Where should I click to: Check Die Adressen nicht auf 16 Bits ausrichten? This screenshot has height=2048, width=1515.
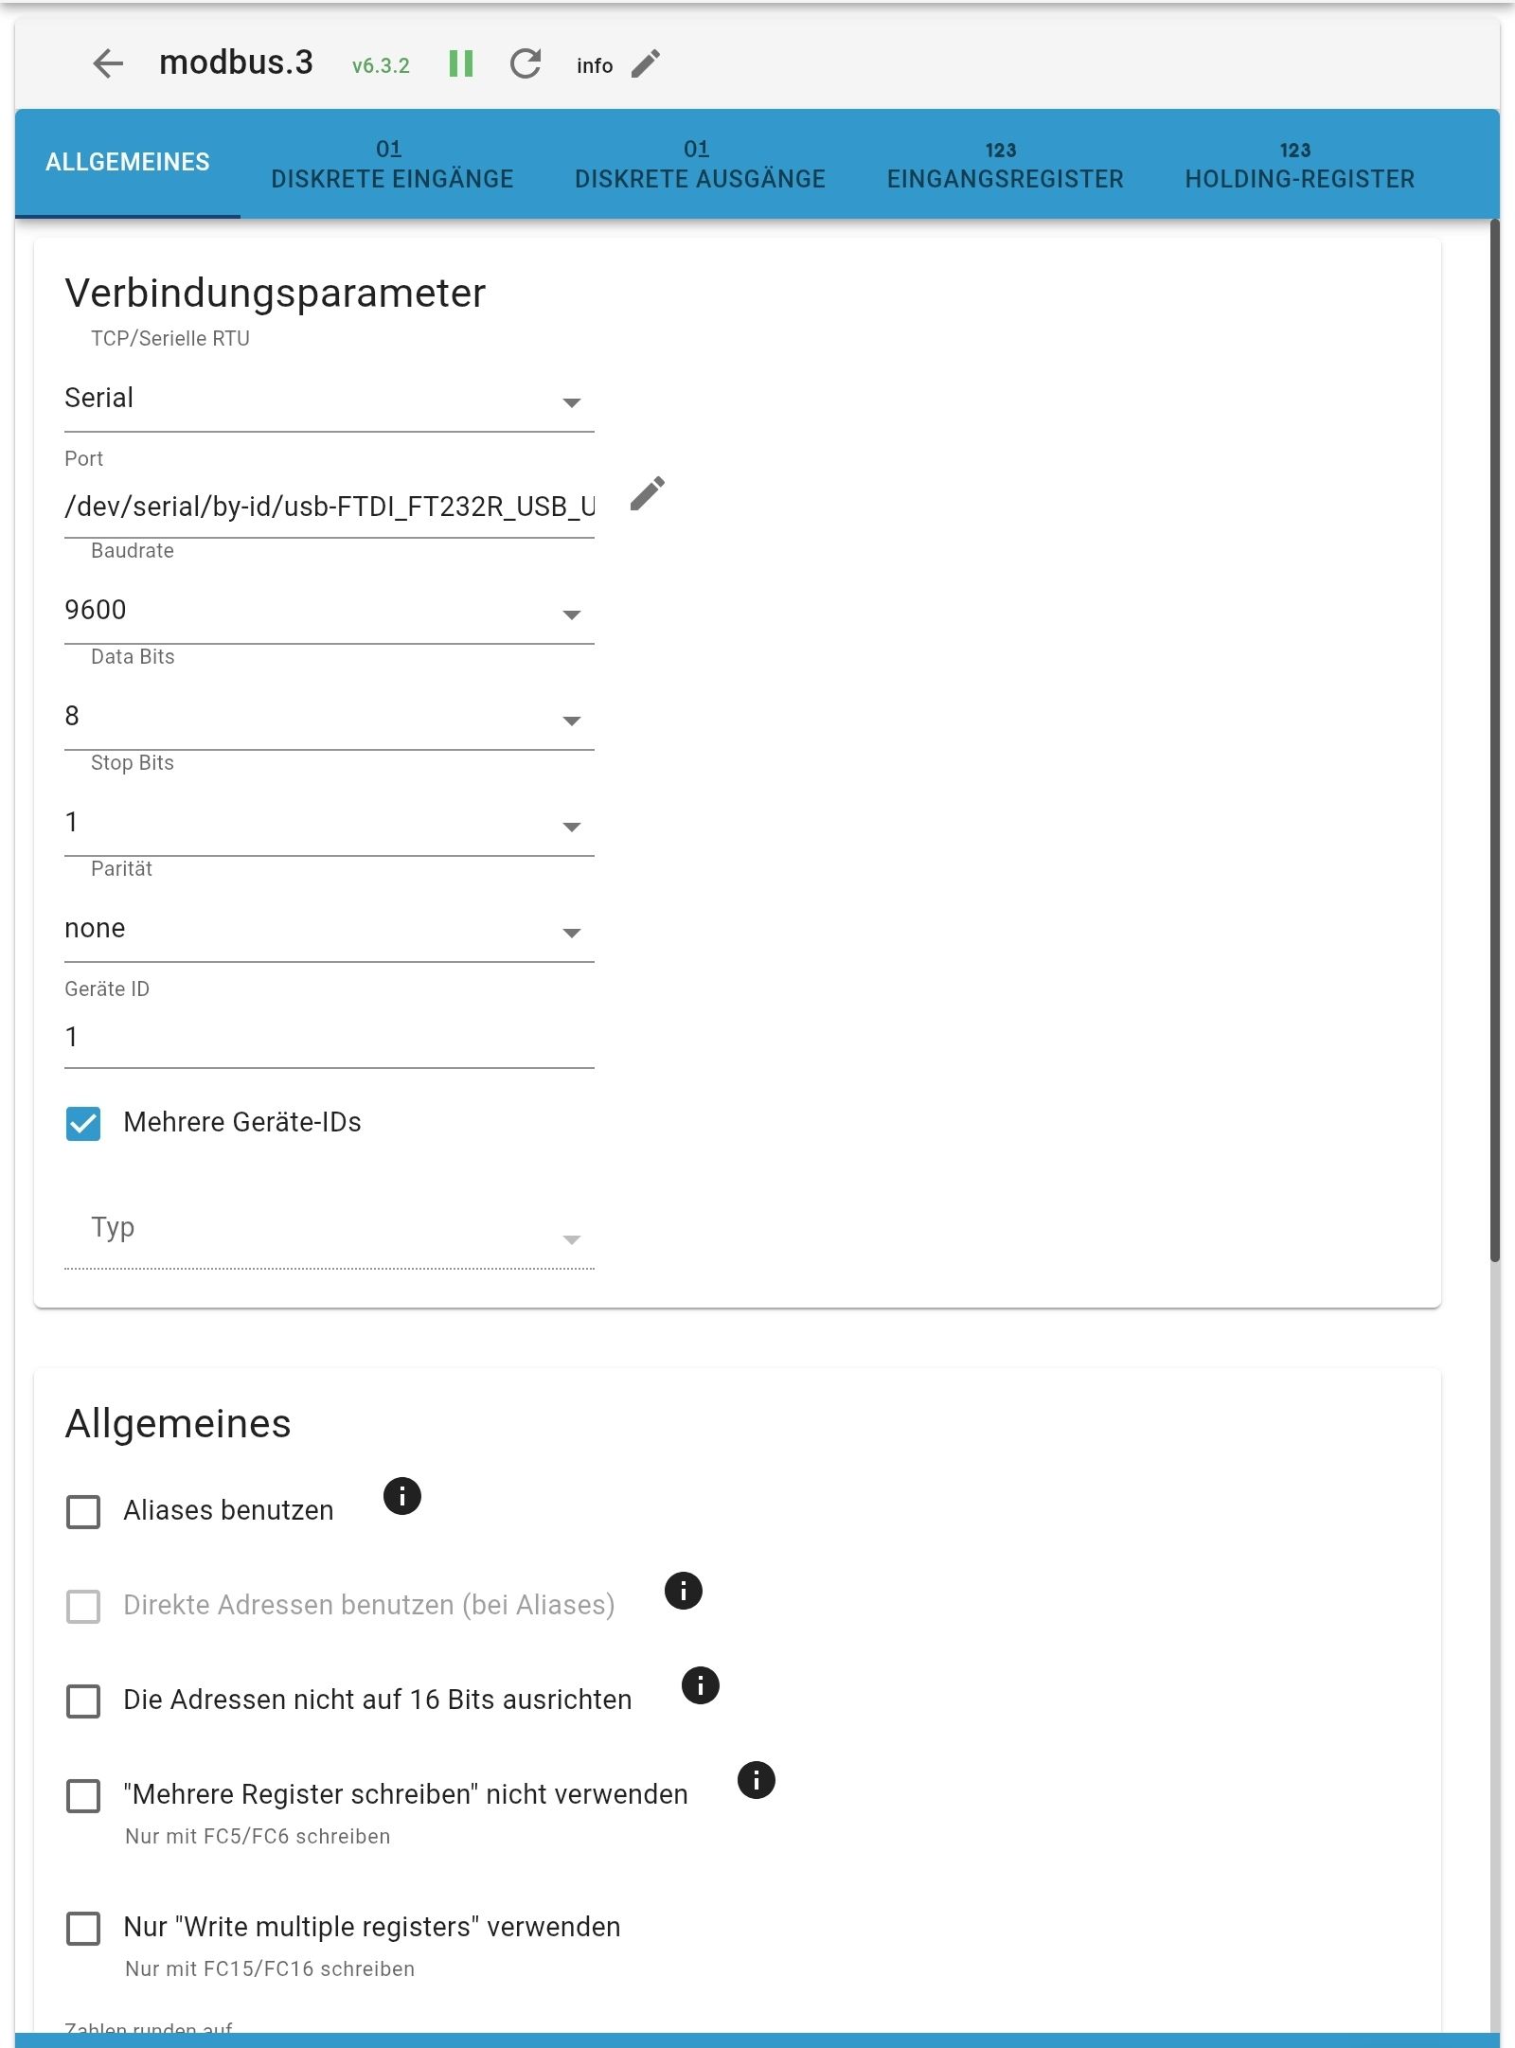tap(83, 1701)
